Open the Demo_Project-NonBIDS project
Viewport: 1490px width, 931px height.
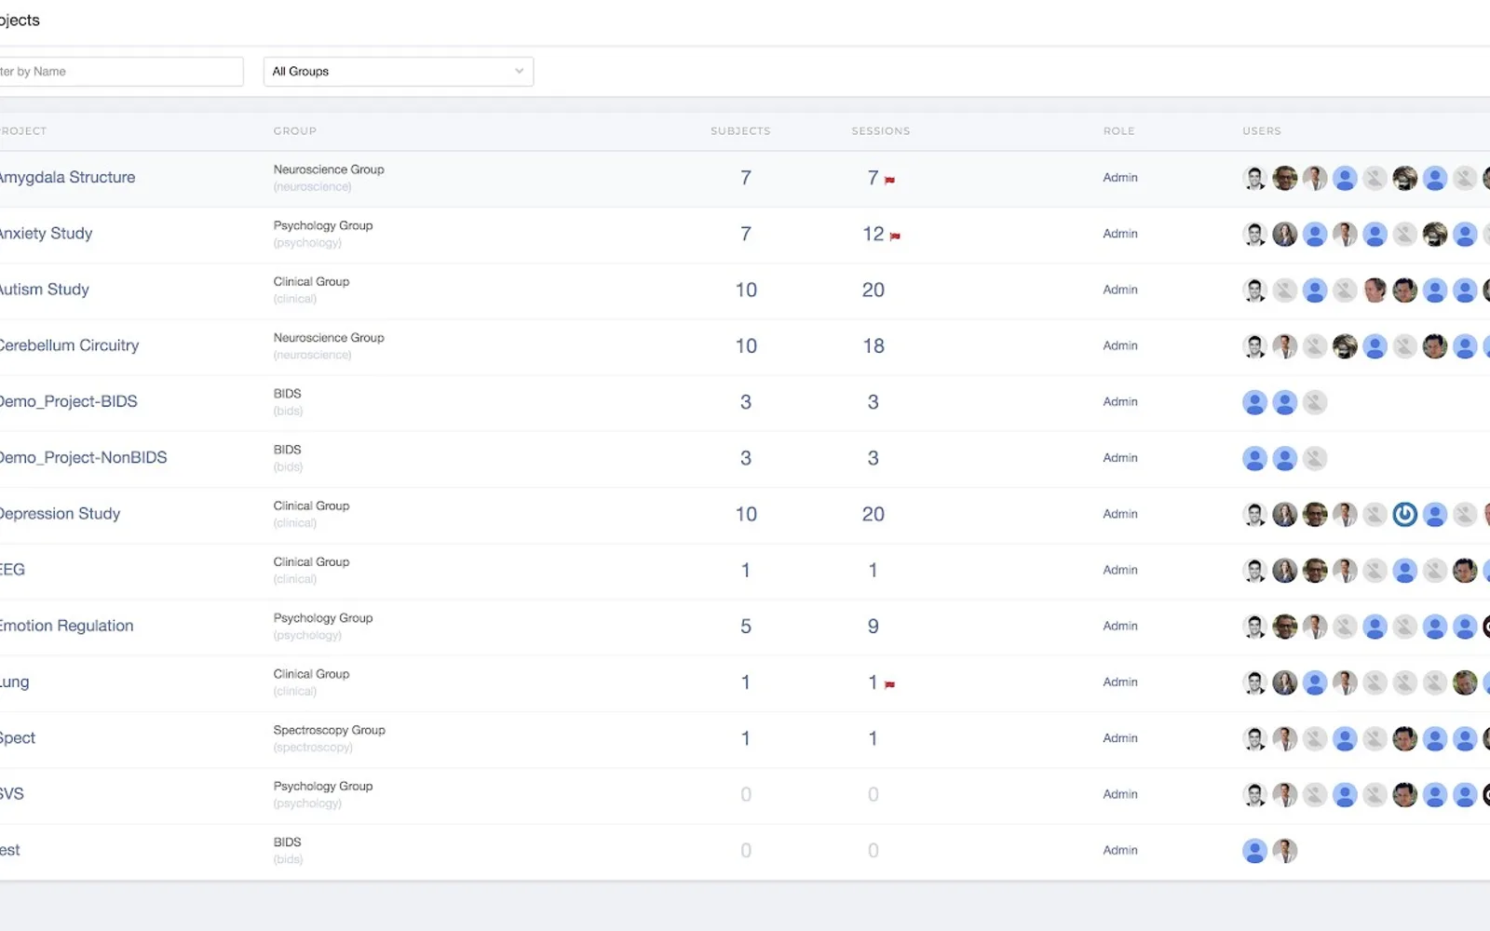pyautogui.click(x=83, y=457)
